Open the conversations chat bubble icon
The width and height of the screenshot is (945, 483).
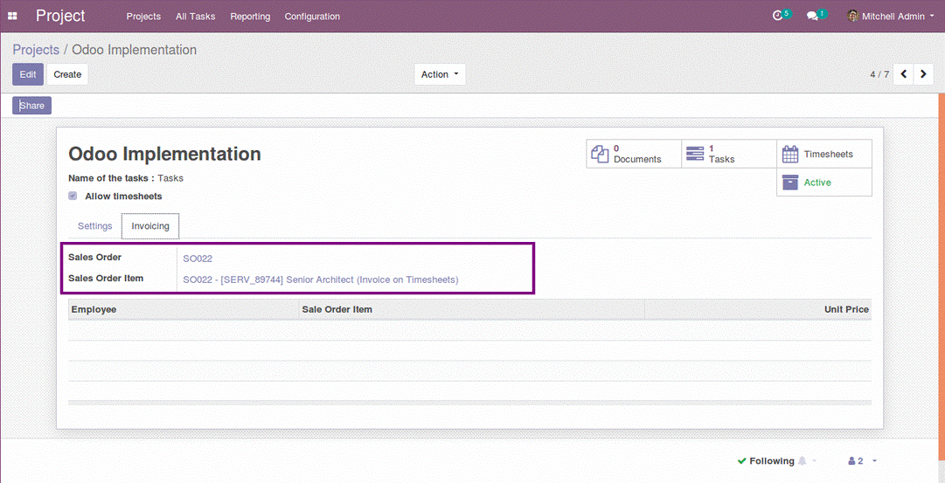812,17
